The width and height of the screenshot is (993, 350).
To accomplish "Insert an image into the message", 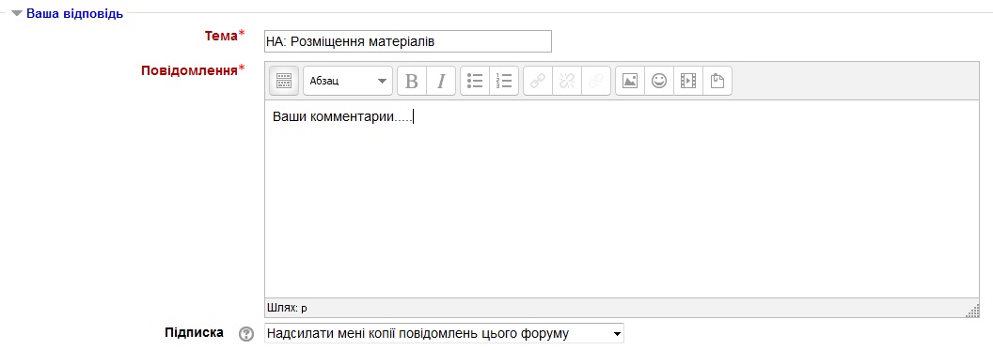I will pos(630,81).
